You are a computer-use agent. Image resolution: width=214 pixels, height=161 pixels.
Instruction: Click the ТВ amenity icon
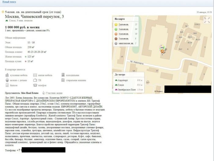click(x=35, y=80)
